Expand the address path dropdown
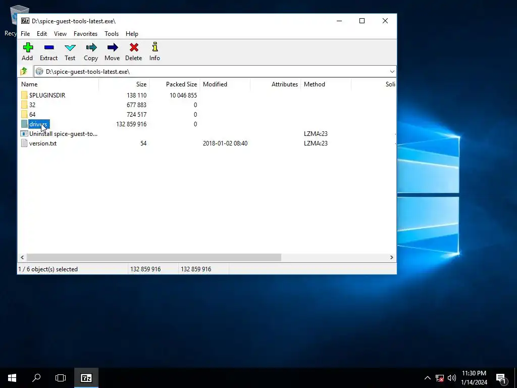 [x=392, y=72]
